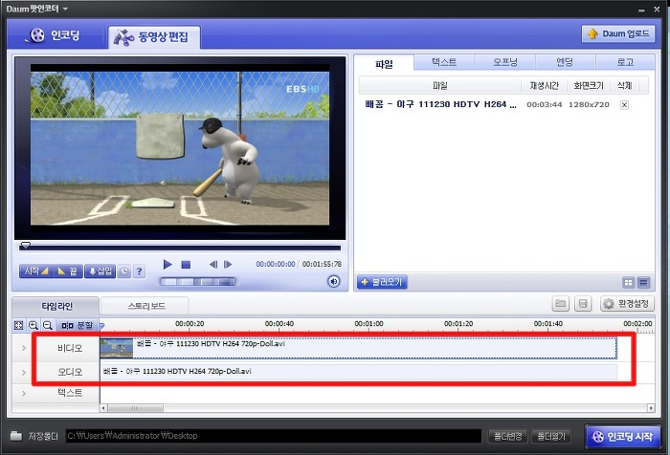Click the Daum 업로드 button
The height and width of the screenshot is (455, 670).
point(618,33)
